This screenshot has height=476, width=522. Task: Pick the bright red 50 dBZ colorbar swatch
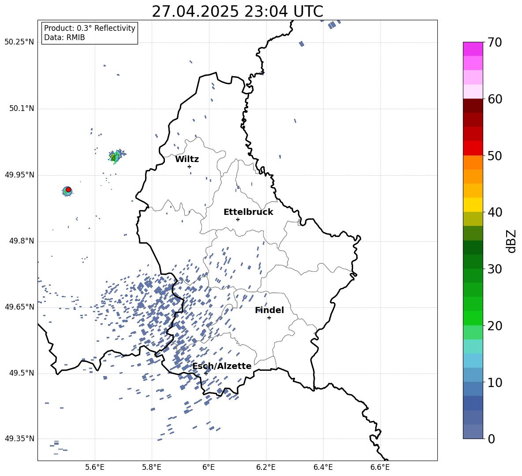point(473,148)
